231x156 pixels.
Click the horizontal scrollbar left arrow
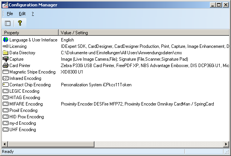5,144
